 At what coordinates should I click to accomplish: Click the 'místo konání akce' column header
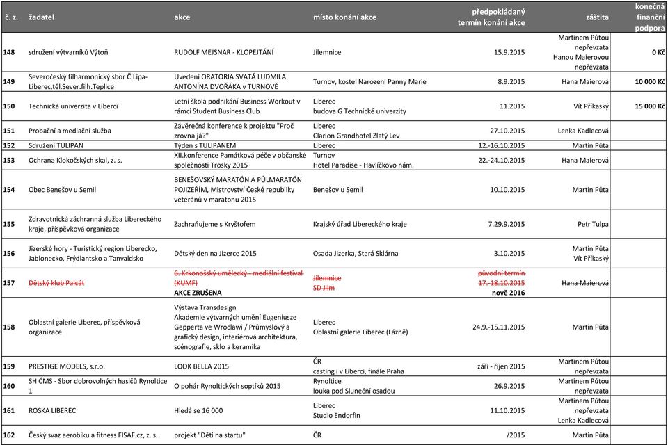[344, 17]
